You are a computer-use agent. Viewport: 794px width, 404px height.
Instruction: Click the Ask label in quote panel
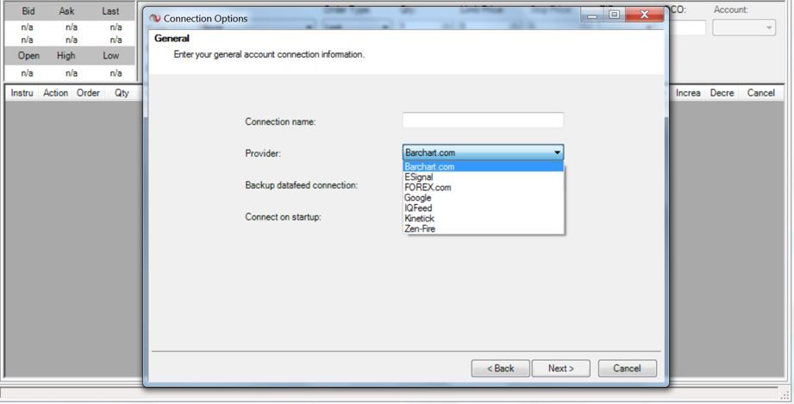(x=66, y=11)
